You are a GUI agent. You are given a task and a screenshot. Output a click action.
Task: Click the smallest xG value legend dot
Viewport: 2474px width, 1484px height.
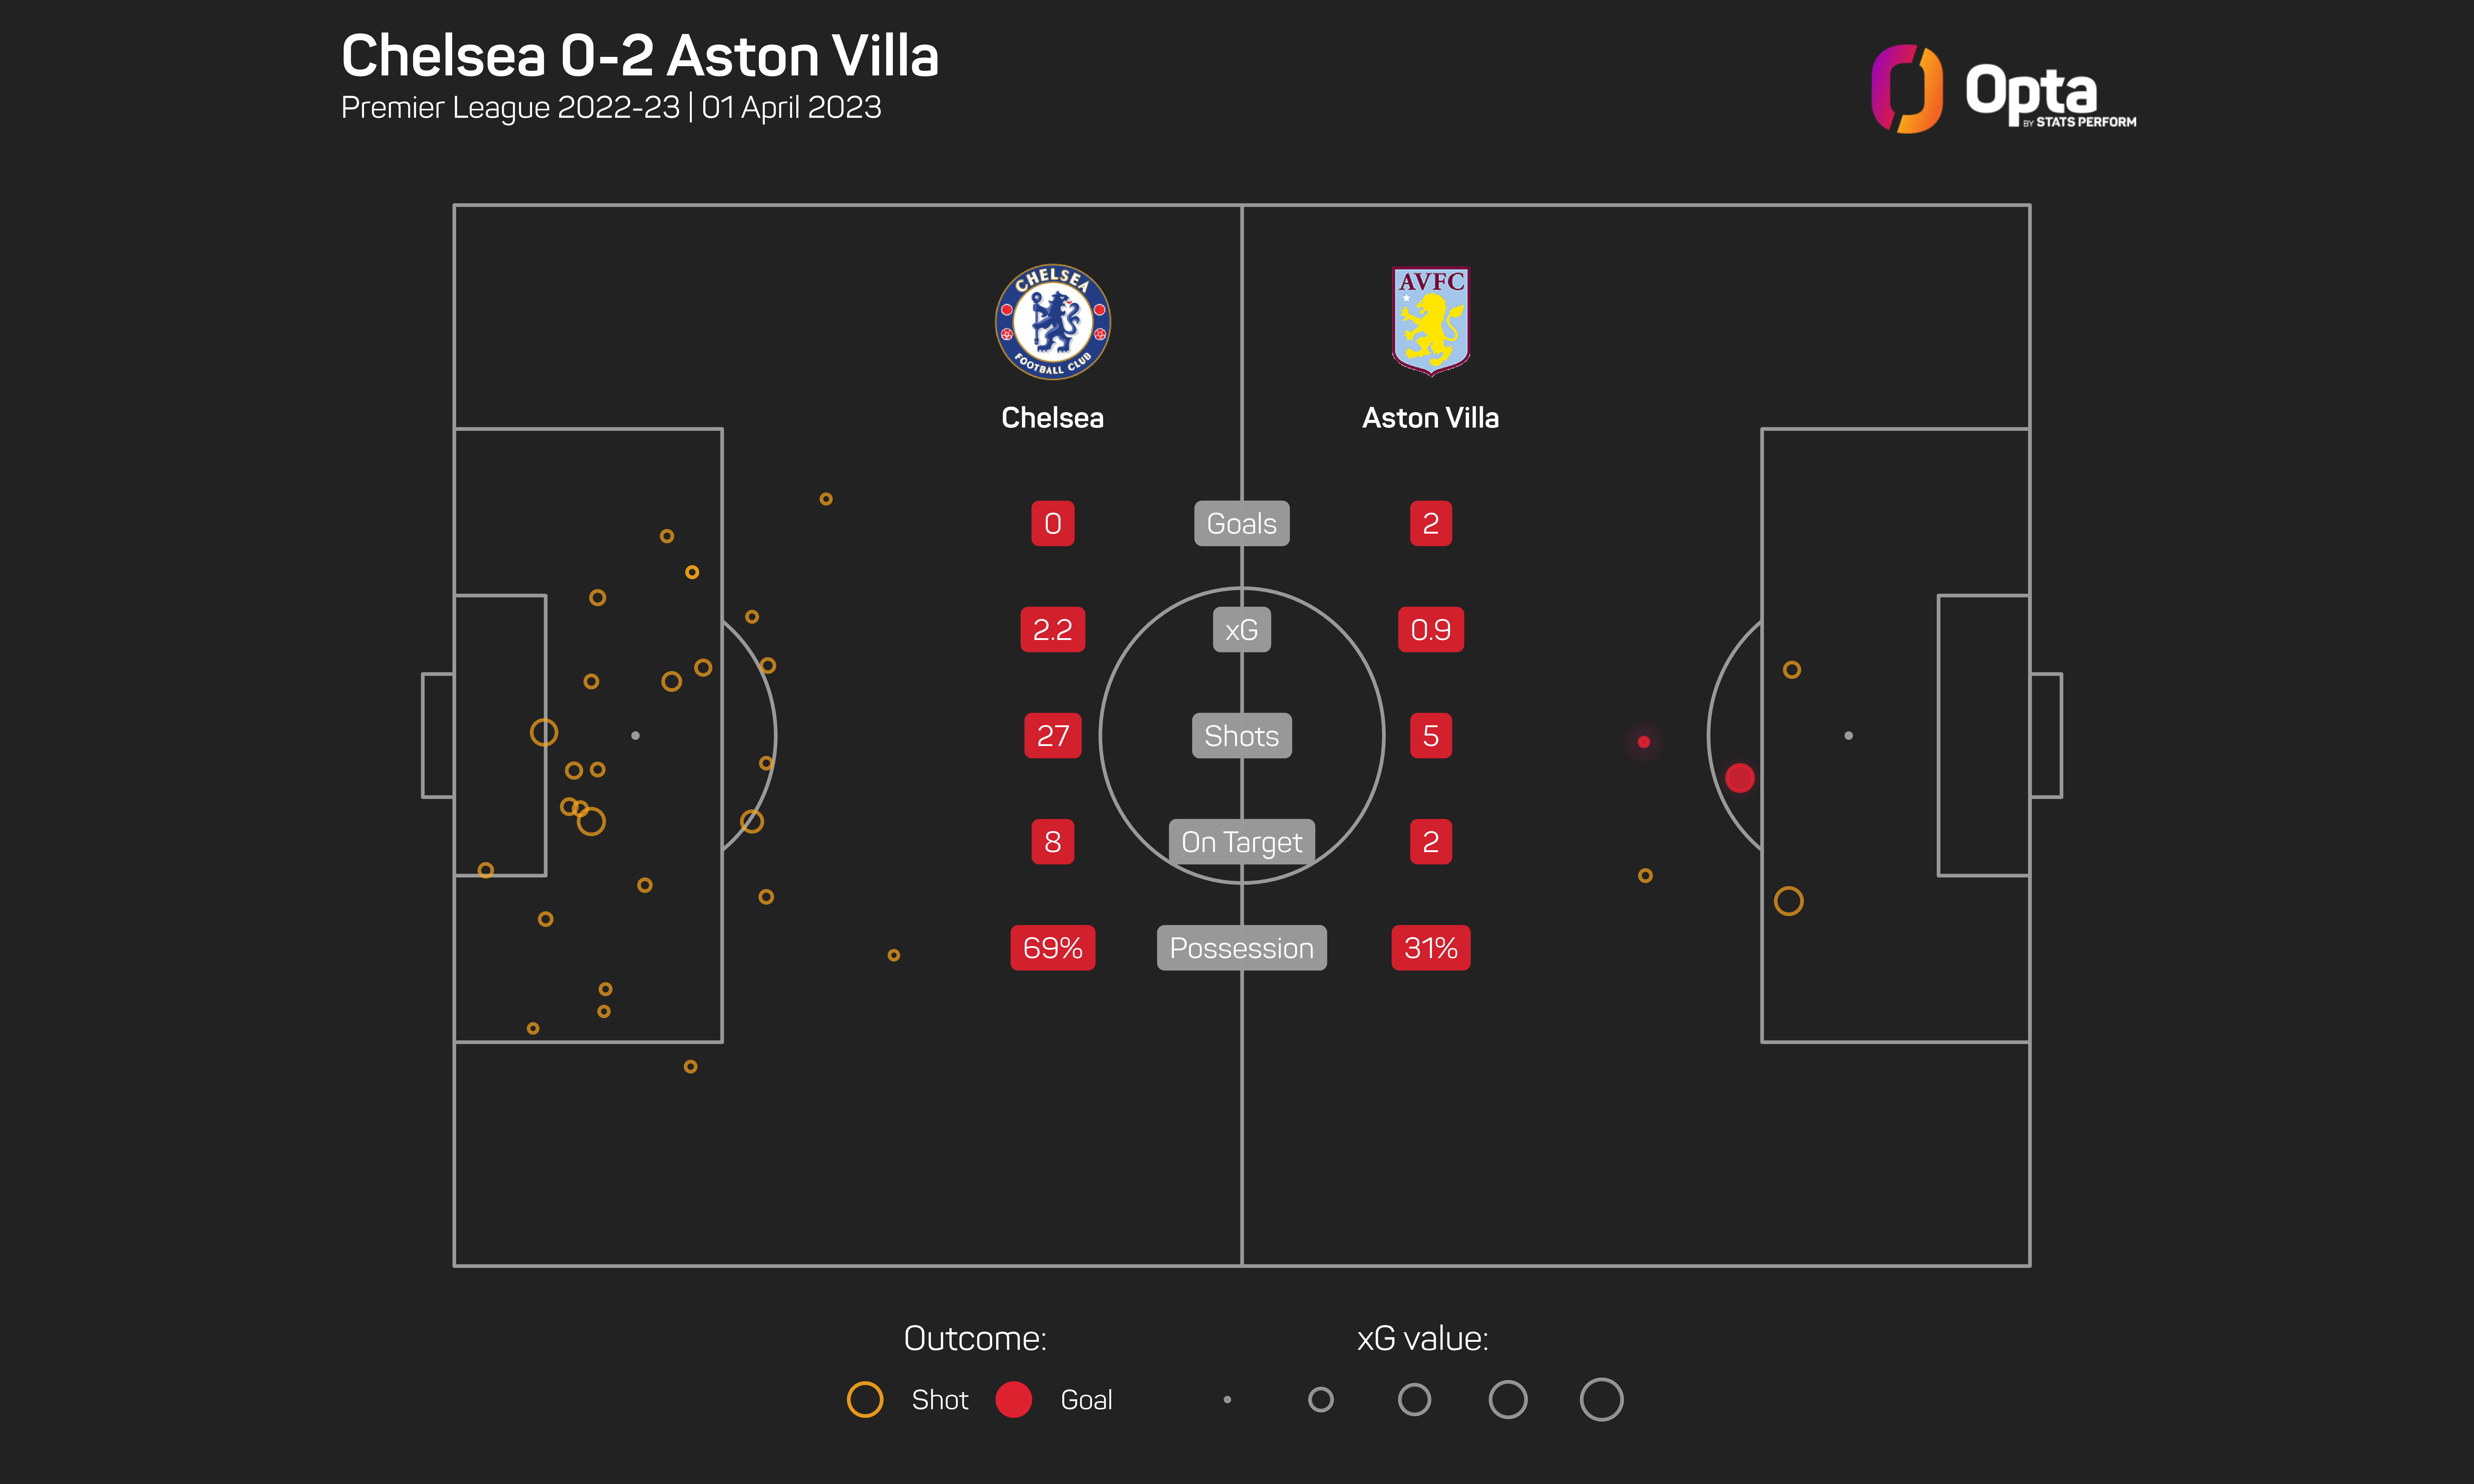coord(1227,1399)
